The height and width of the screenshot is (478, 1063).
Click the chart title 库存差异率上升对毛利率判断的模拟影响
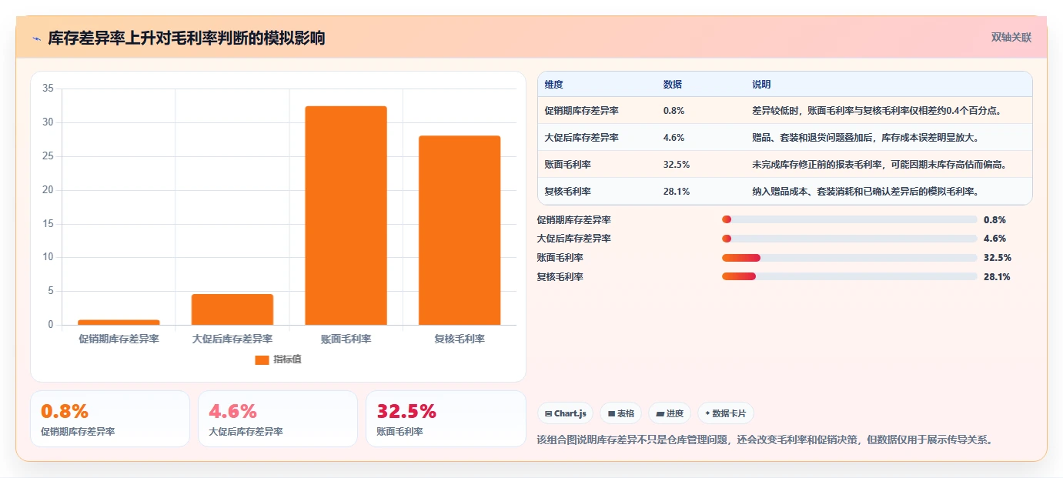click(x=186, y=38)
